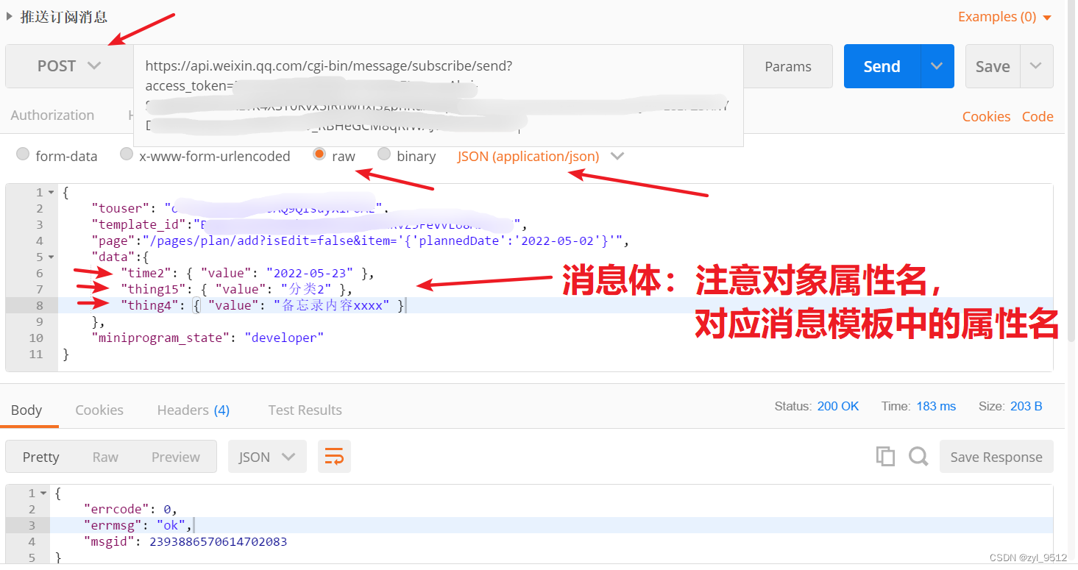Select the Preview response view
The height and width of the screenshot is (570, 1078).
(175, 457)
